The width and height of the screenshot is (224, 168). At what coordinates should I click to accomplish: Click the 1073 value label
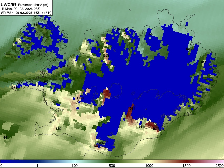click(14, 87)
